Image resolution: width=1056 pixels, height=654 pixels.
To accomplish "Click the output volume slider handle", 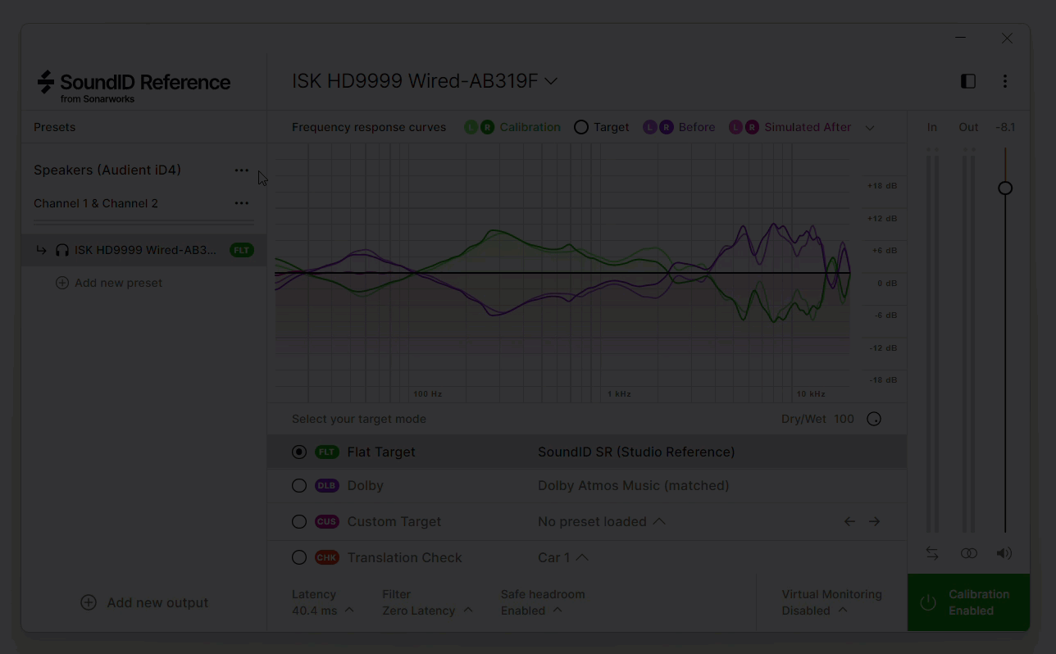I will click(x=1005, y=188).
